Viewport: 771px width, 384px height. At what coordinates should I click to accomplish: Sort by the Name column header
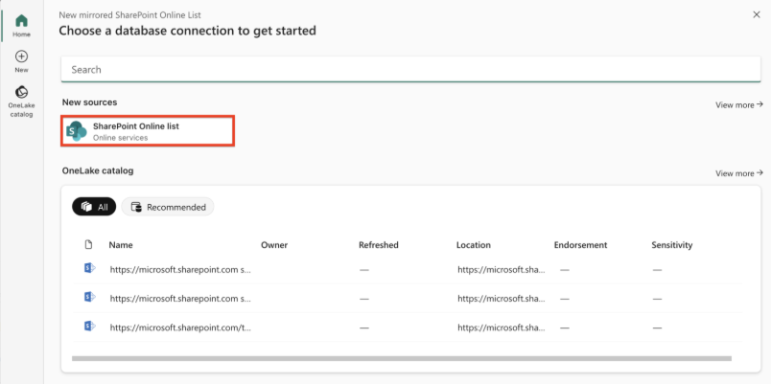[121, 245]
